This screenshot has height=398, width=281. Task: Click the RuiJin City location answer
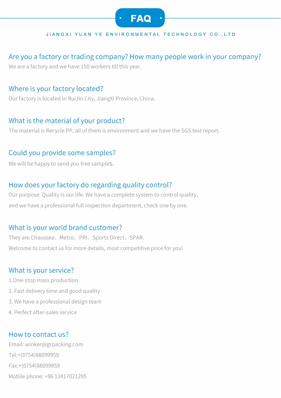pos(82,99)
